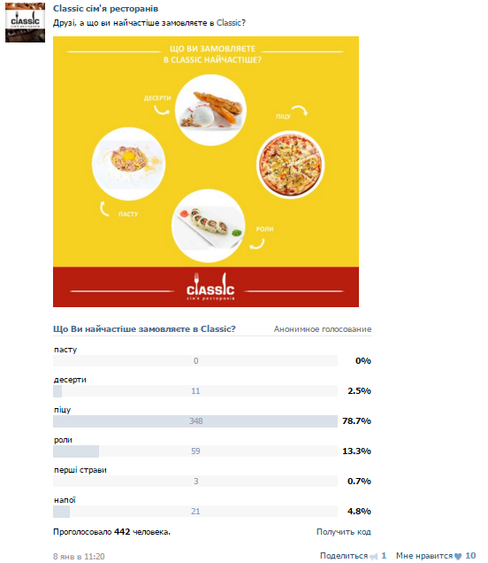The width and height of the screenshot is (488, 563).
Task: Click the sushi rolls plate picture
Action: click(x=208, y=226)
